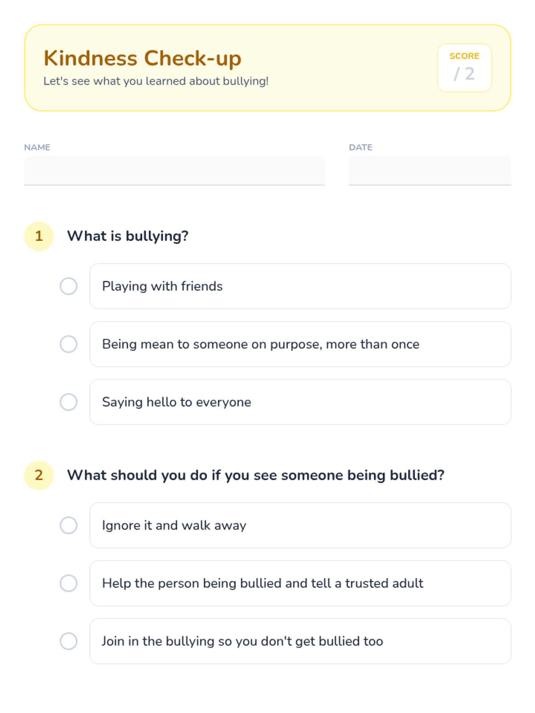Choose the "Being mean to someone on purpose" radio button
The width and height of the screenshot is (535, 713).
pos(69,344)
